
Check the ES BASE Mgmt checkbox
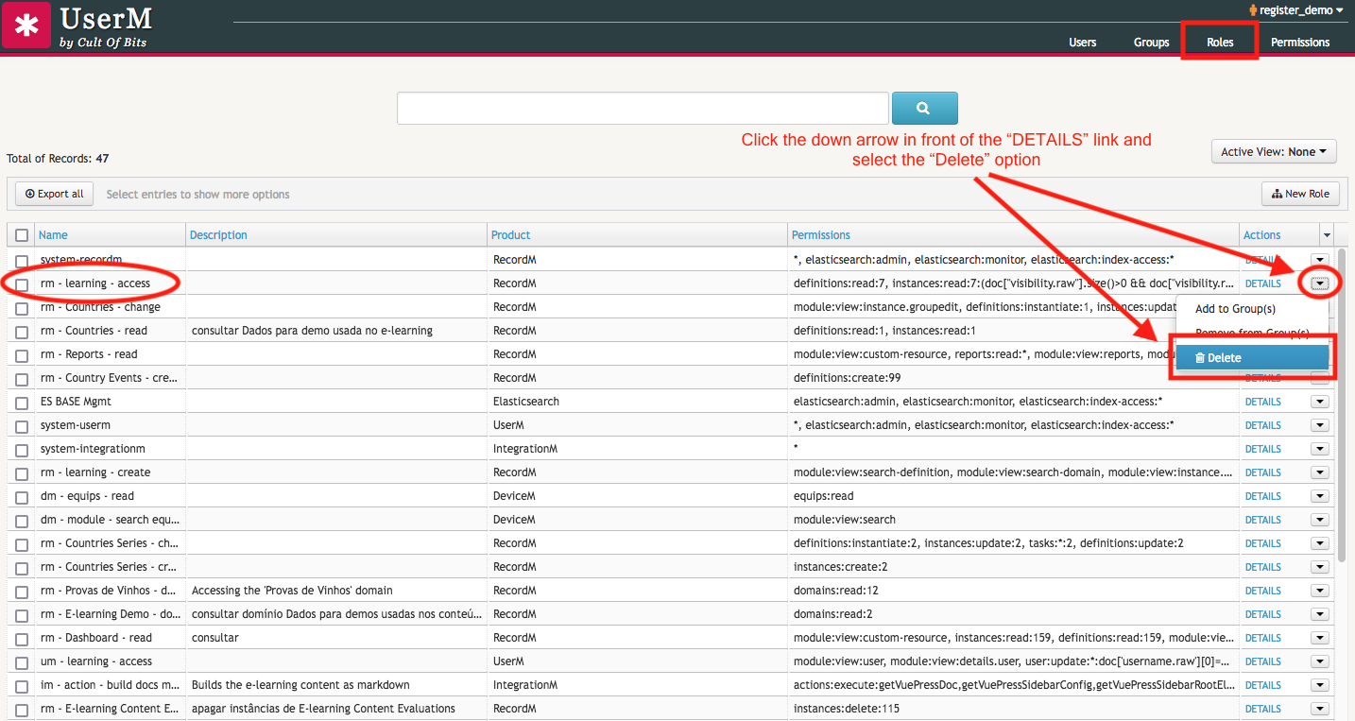pyautogui.click(x=22, y=403)
